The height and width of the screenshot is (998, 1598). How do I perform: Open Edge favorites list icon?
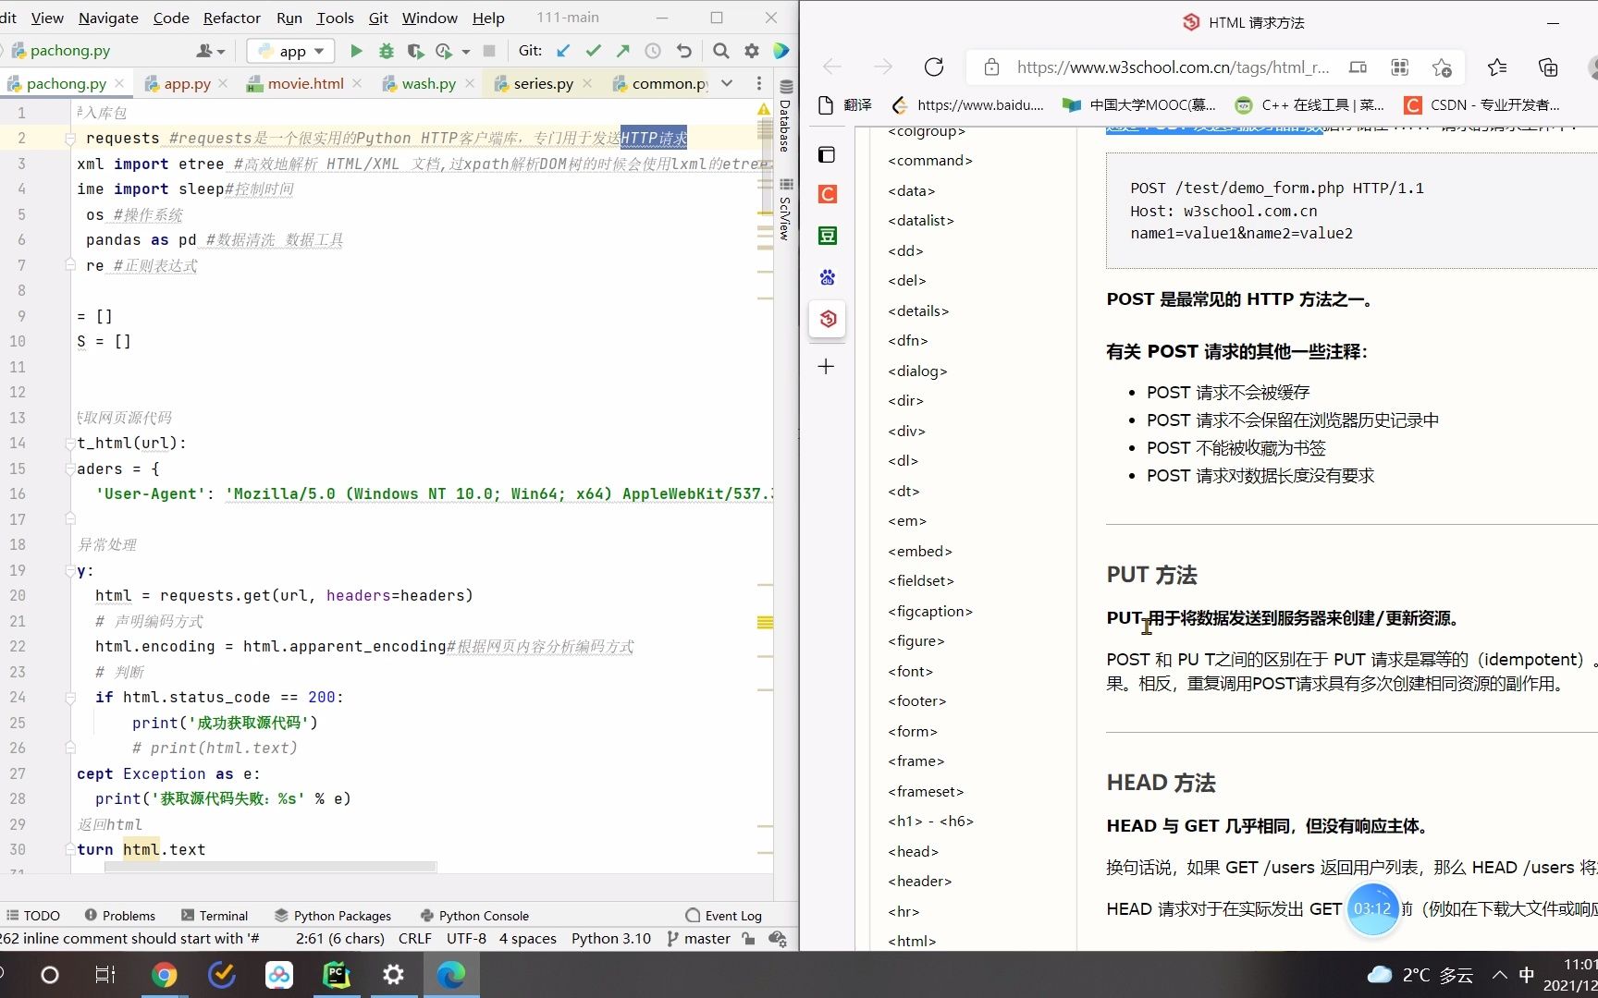[1497, 67]
